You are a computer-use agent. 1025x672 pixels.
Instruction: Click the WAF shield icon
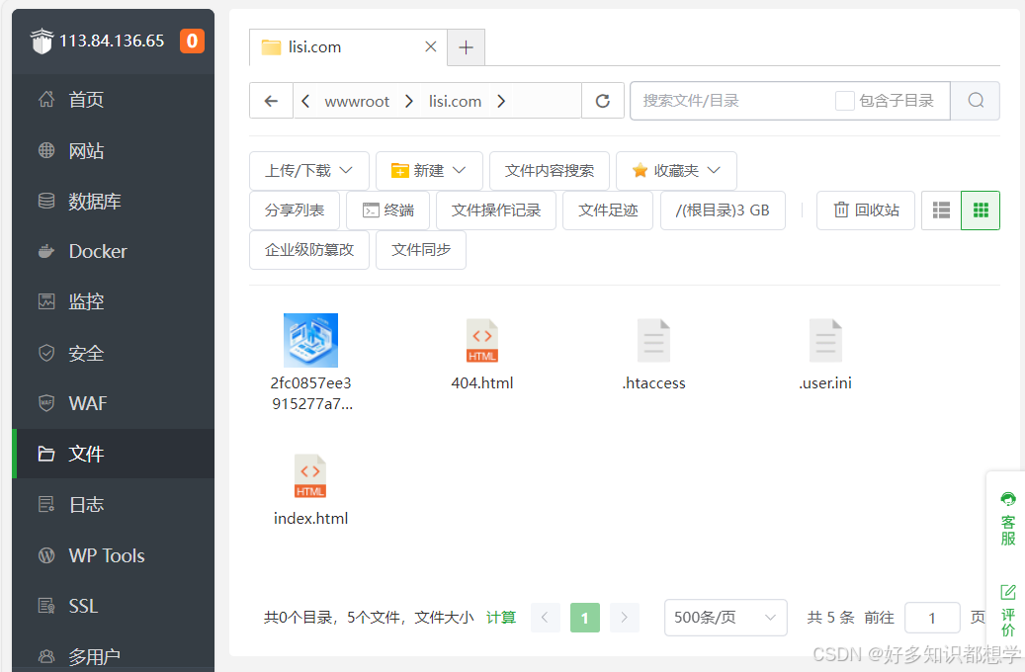(46, 403)
